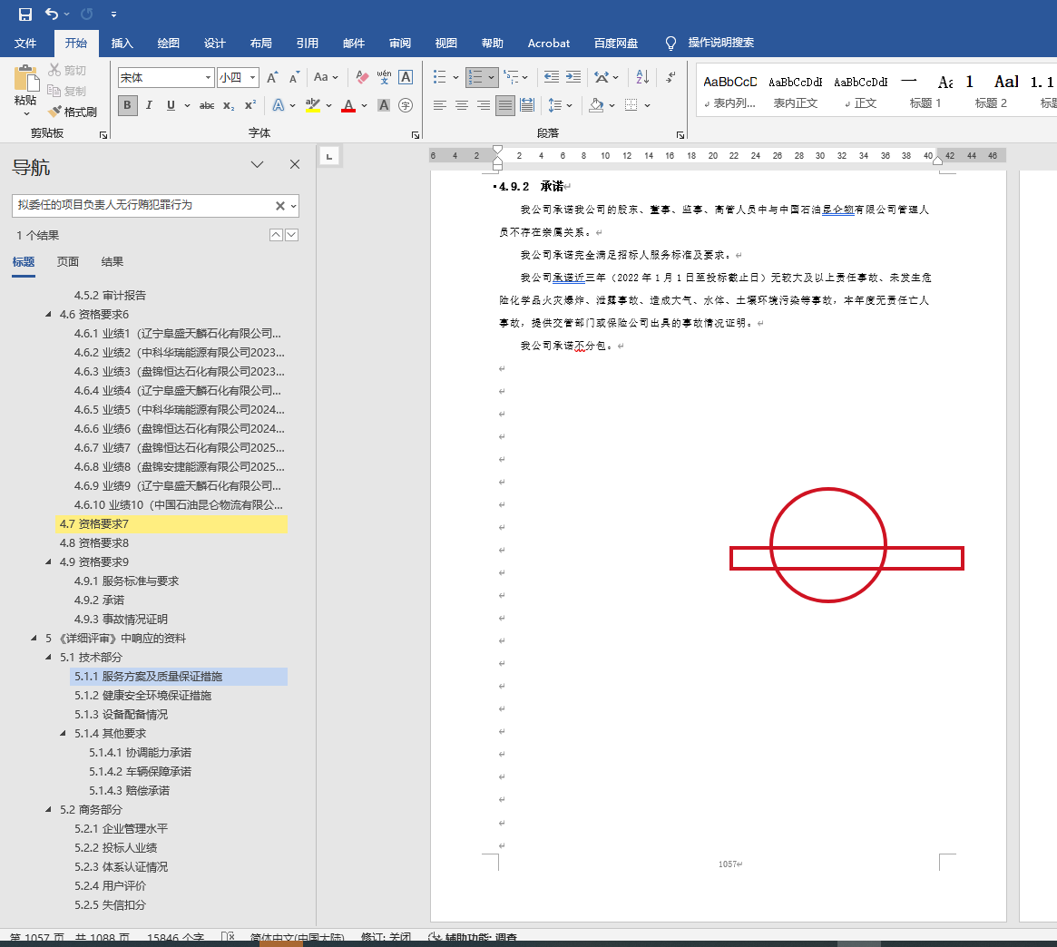The width and height of the screenshot is (1057, 947).
Task: Toggle Italic formatting button
Action: pos(149,105)
